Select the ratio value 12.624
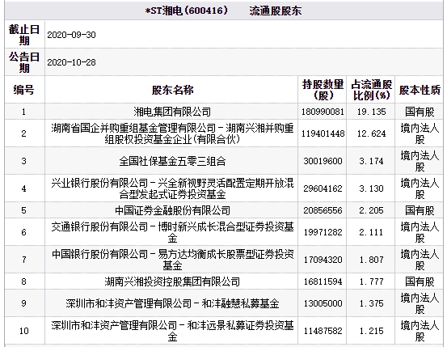This screenshot has height=347, width=447. click(x=372, y=133)
